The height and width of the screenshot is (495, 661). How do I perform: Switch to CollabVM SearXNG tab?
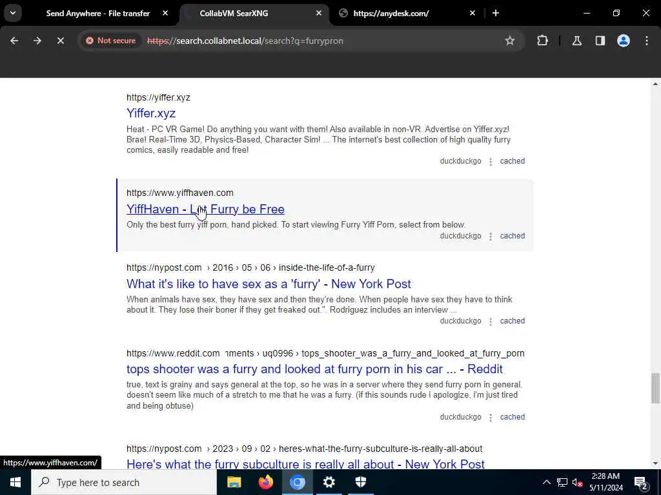(234, 14)
